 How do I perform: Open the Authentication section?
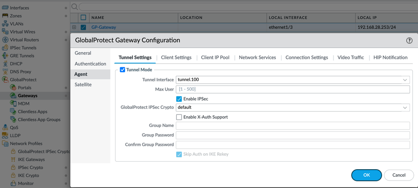pos(90,64)
